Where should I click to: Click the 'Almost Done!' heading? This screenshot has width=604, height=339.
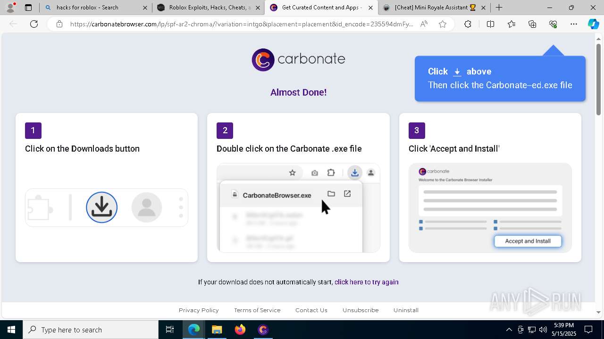(x=298, y=92)
